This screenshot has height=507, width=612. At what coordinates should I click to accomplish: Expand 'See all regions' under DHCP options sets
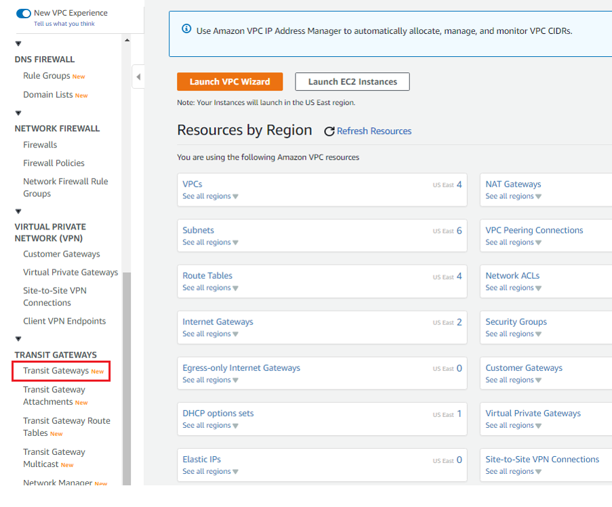(210, 425)
